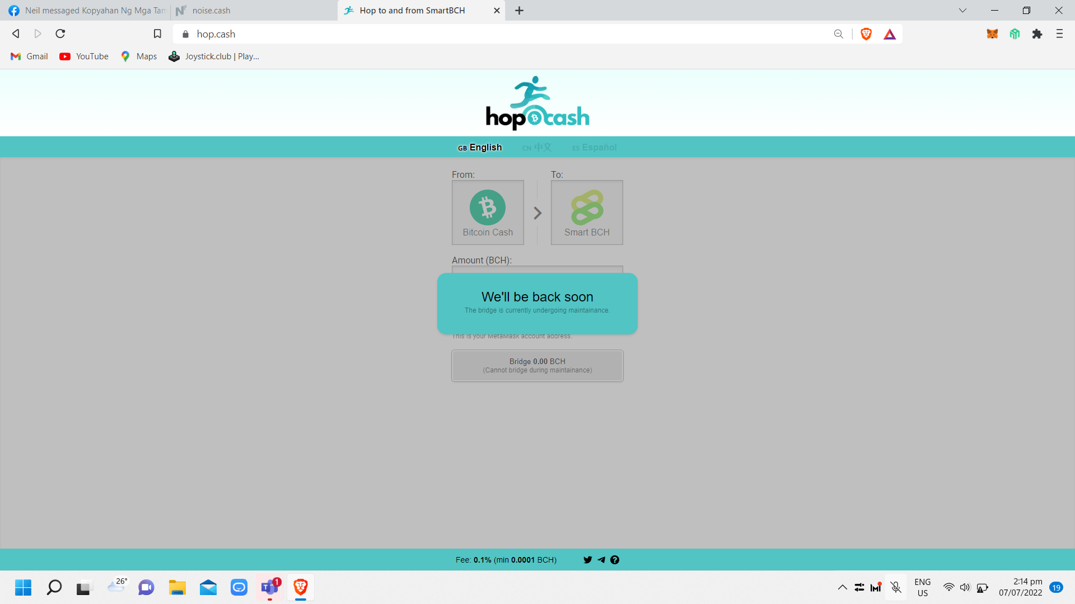Open the Maps bookmark
Image resolution: width=1075 pixels, height=604 pixels.
pos(139,56)
